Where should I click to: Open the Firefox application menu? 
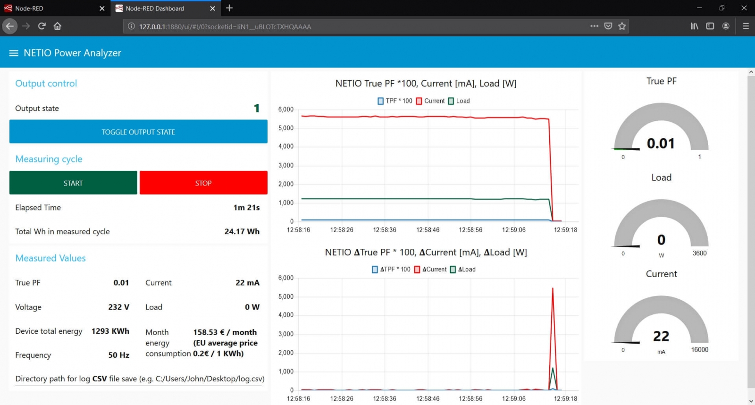(746, 26)
